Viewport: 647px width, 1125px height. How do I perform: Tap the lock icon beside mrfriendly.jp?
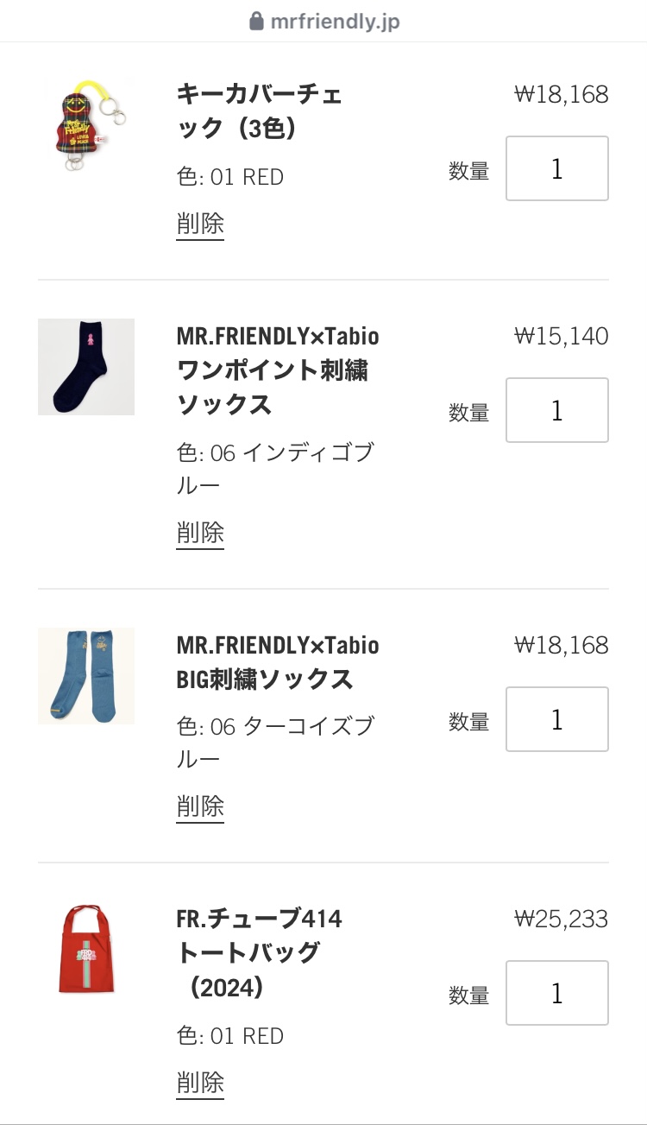256,22
